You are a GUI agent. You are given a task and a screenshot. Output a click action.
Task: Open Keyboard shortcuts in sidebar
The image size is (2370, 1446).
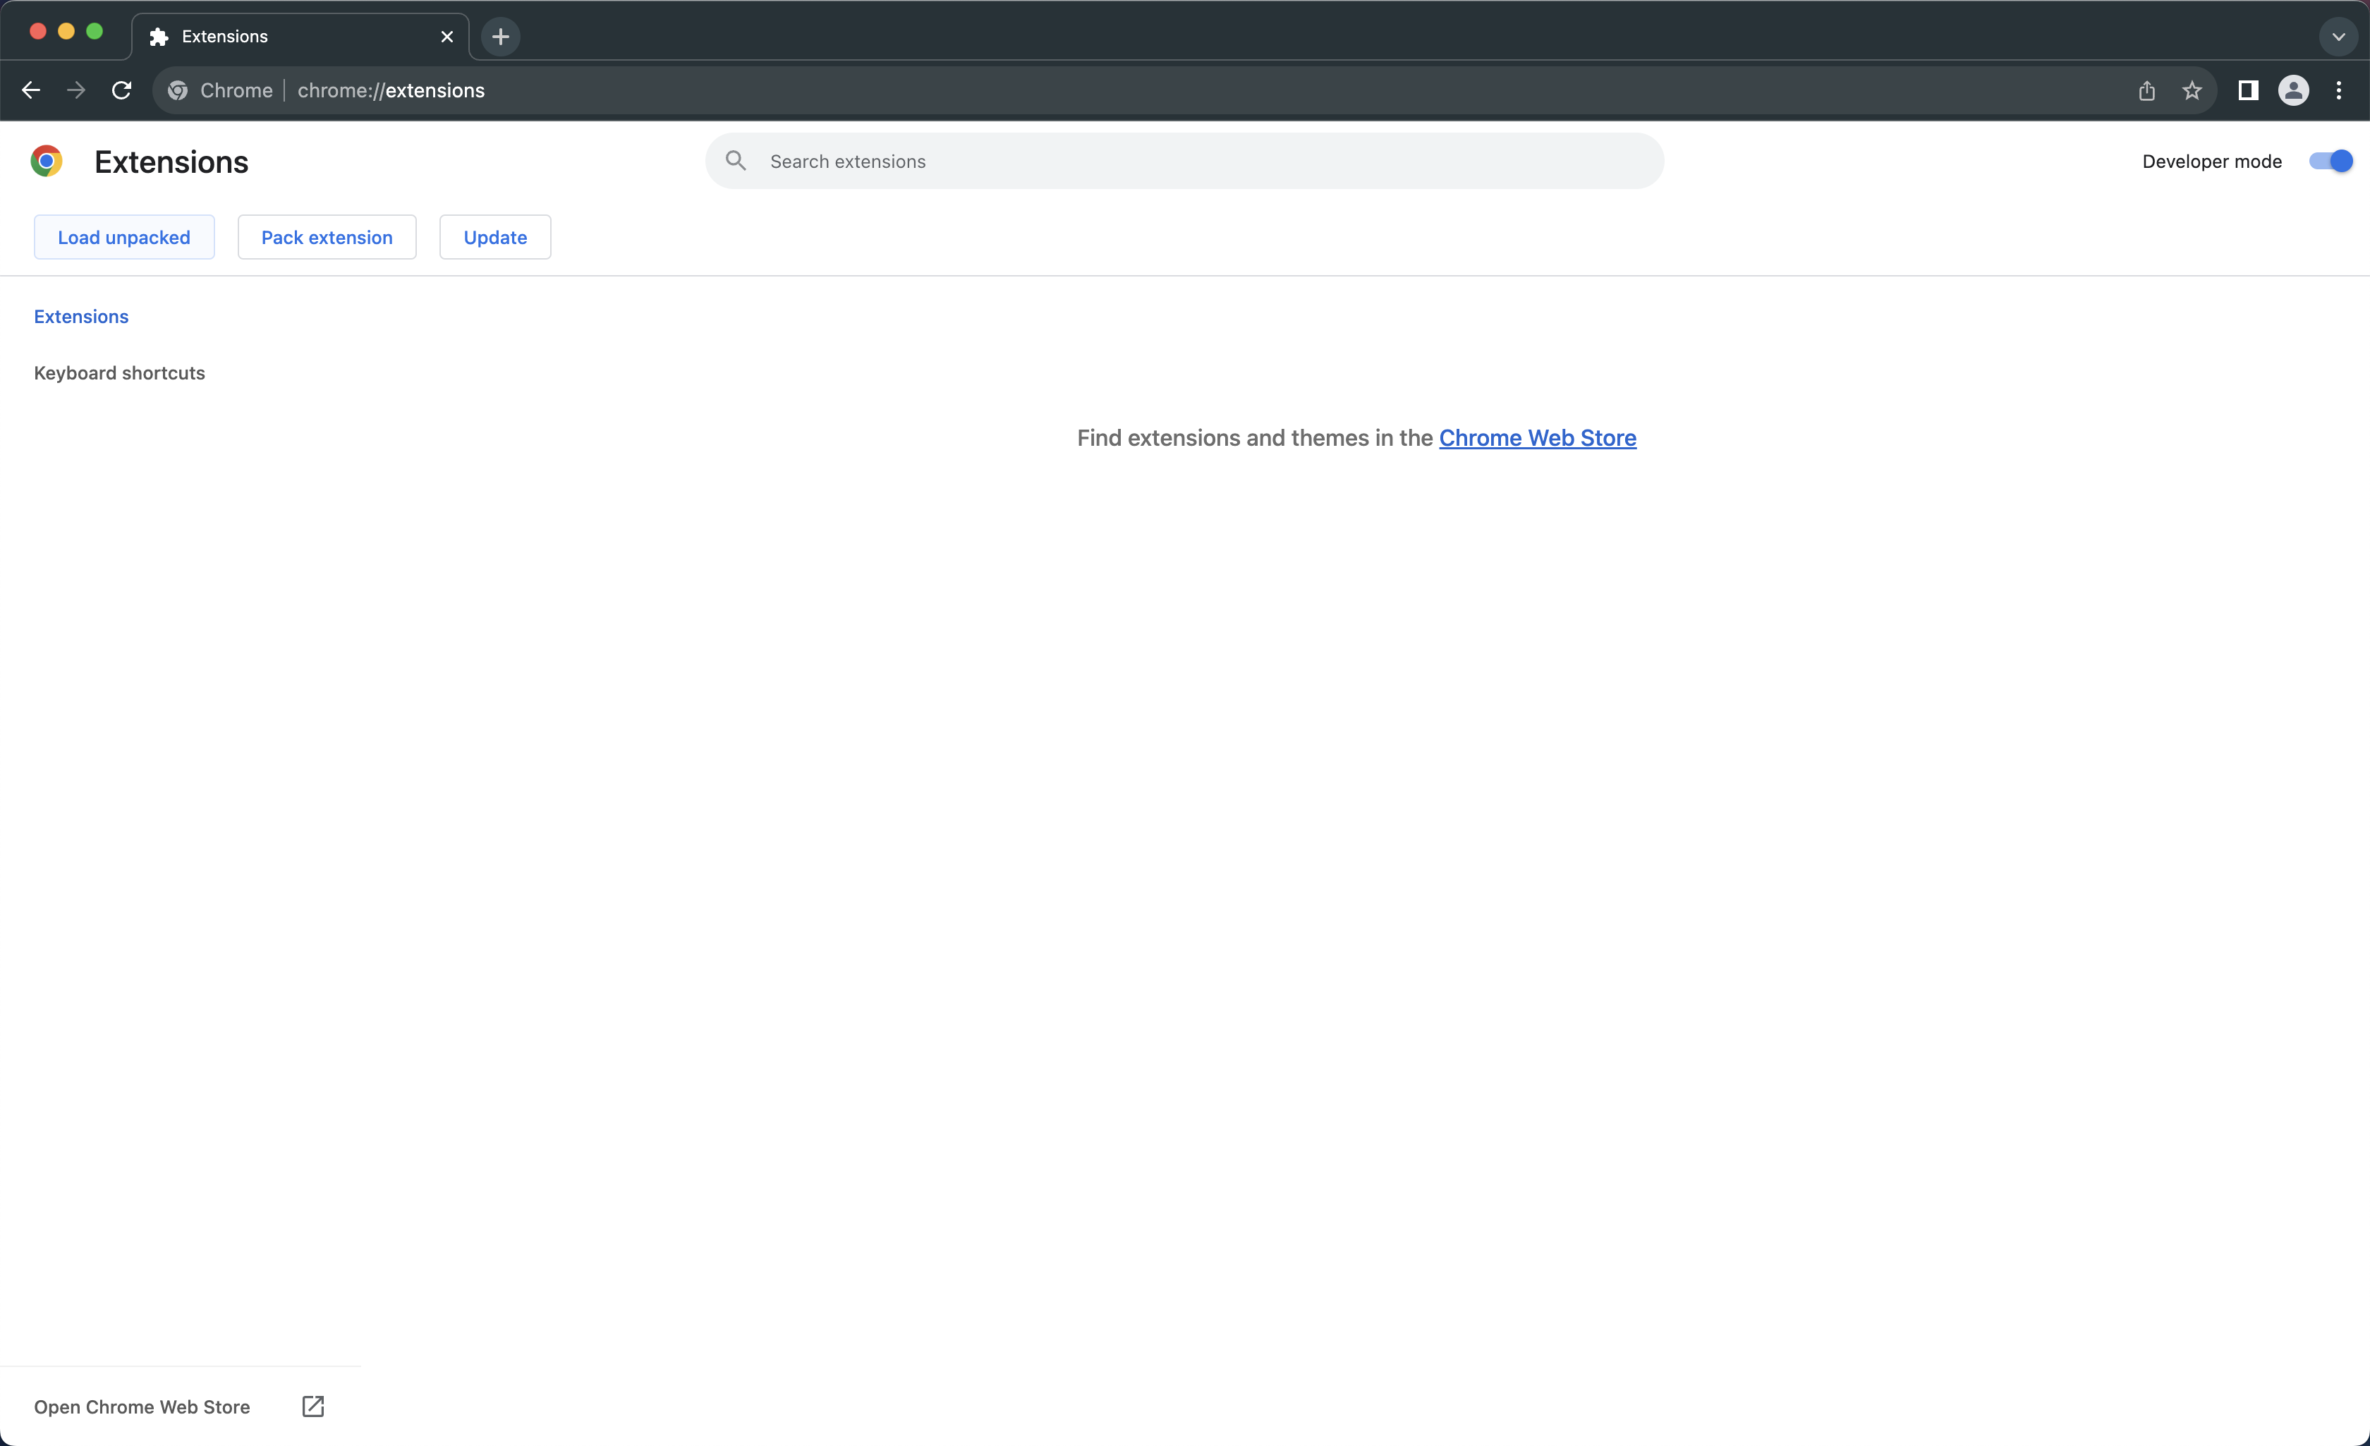coord(119,372)
